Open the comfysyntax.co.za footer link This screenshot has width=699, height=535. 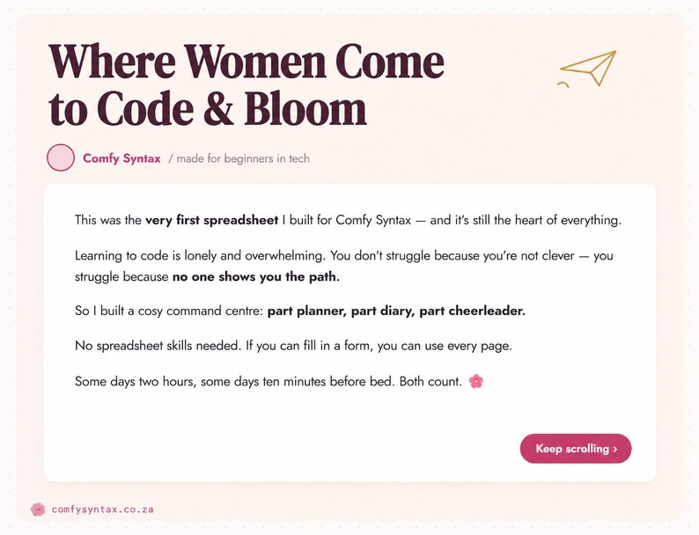pos(102,509)
